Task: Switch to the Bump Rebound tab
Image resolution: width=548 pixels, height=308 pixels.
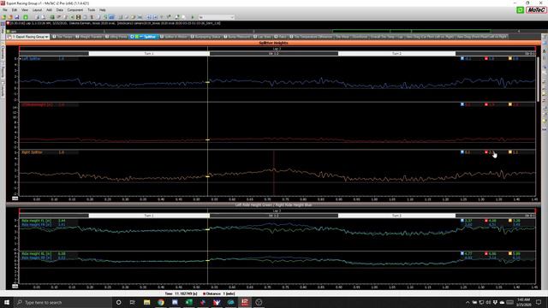Action: 237,36
